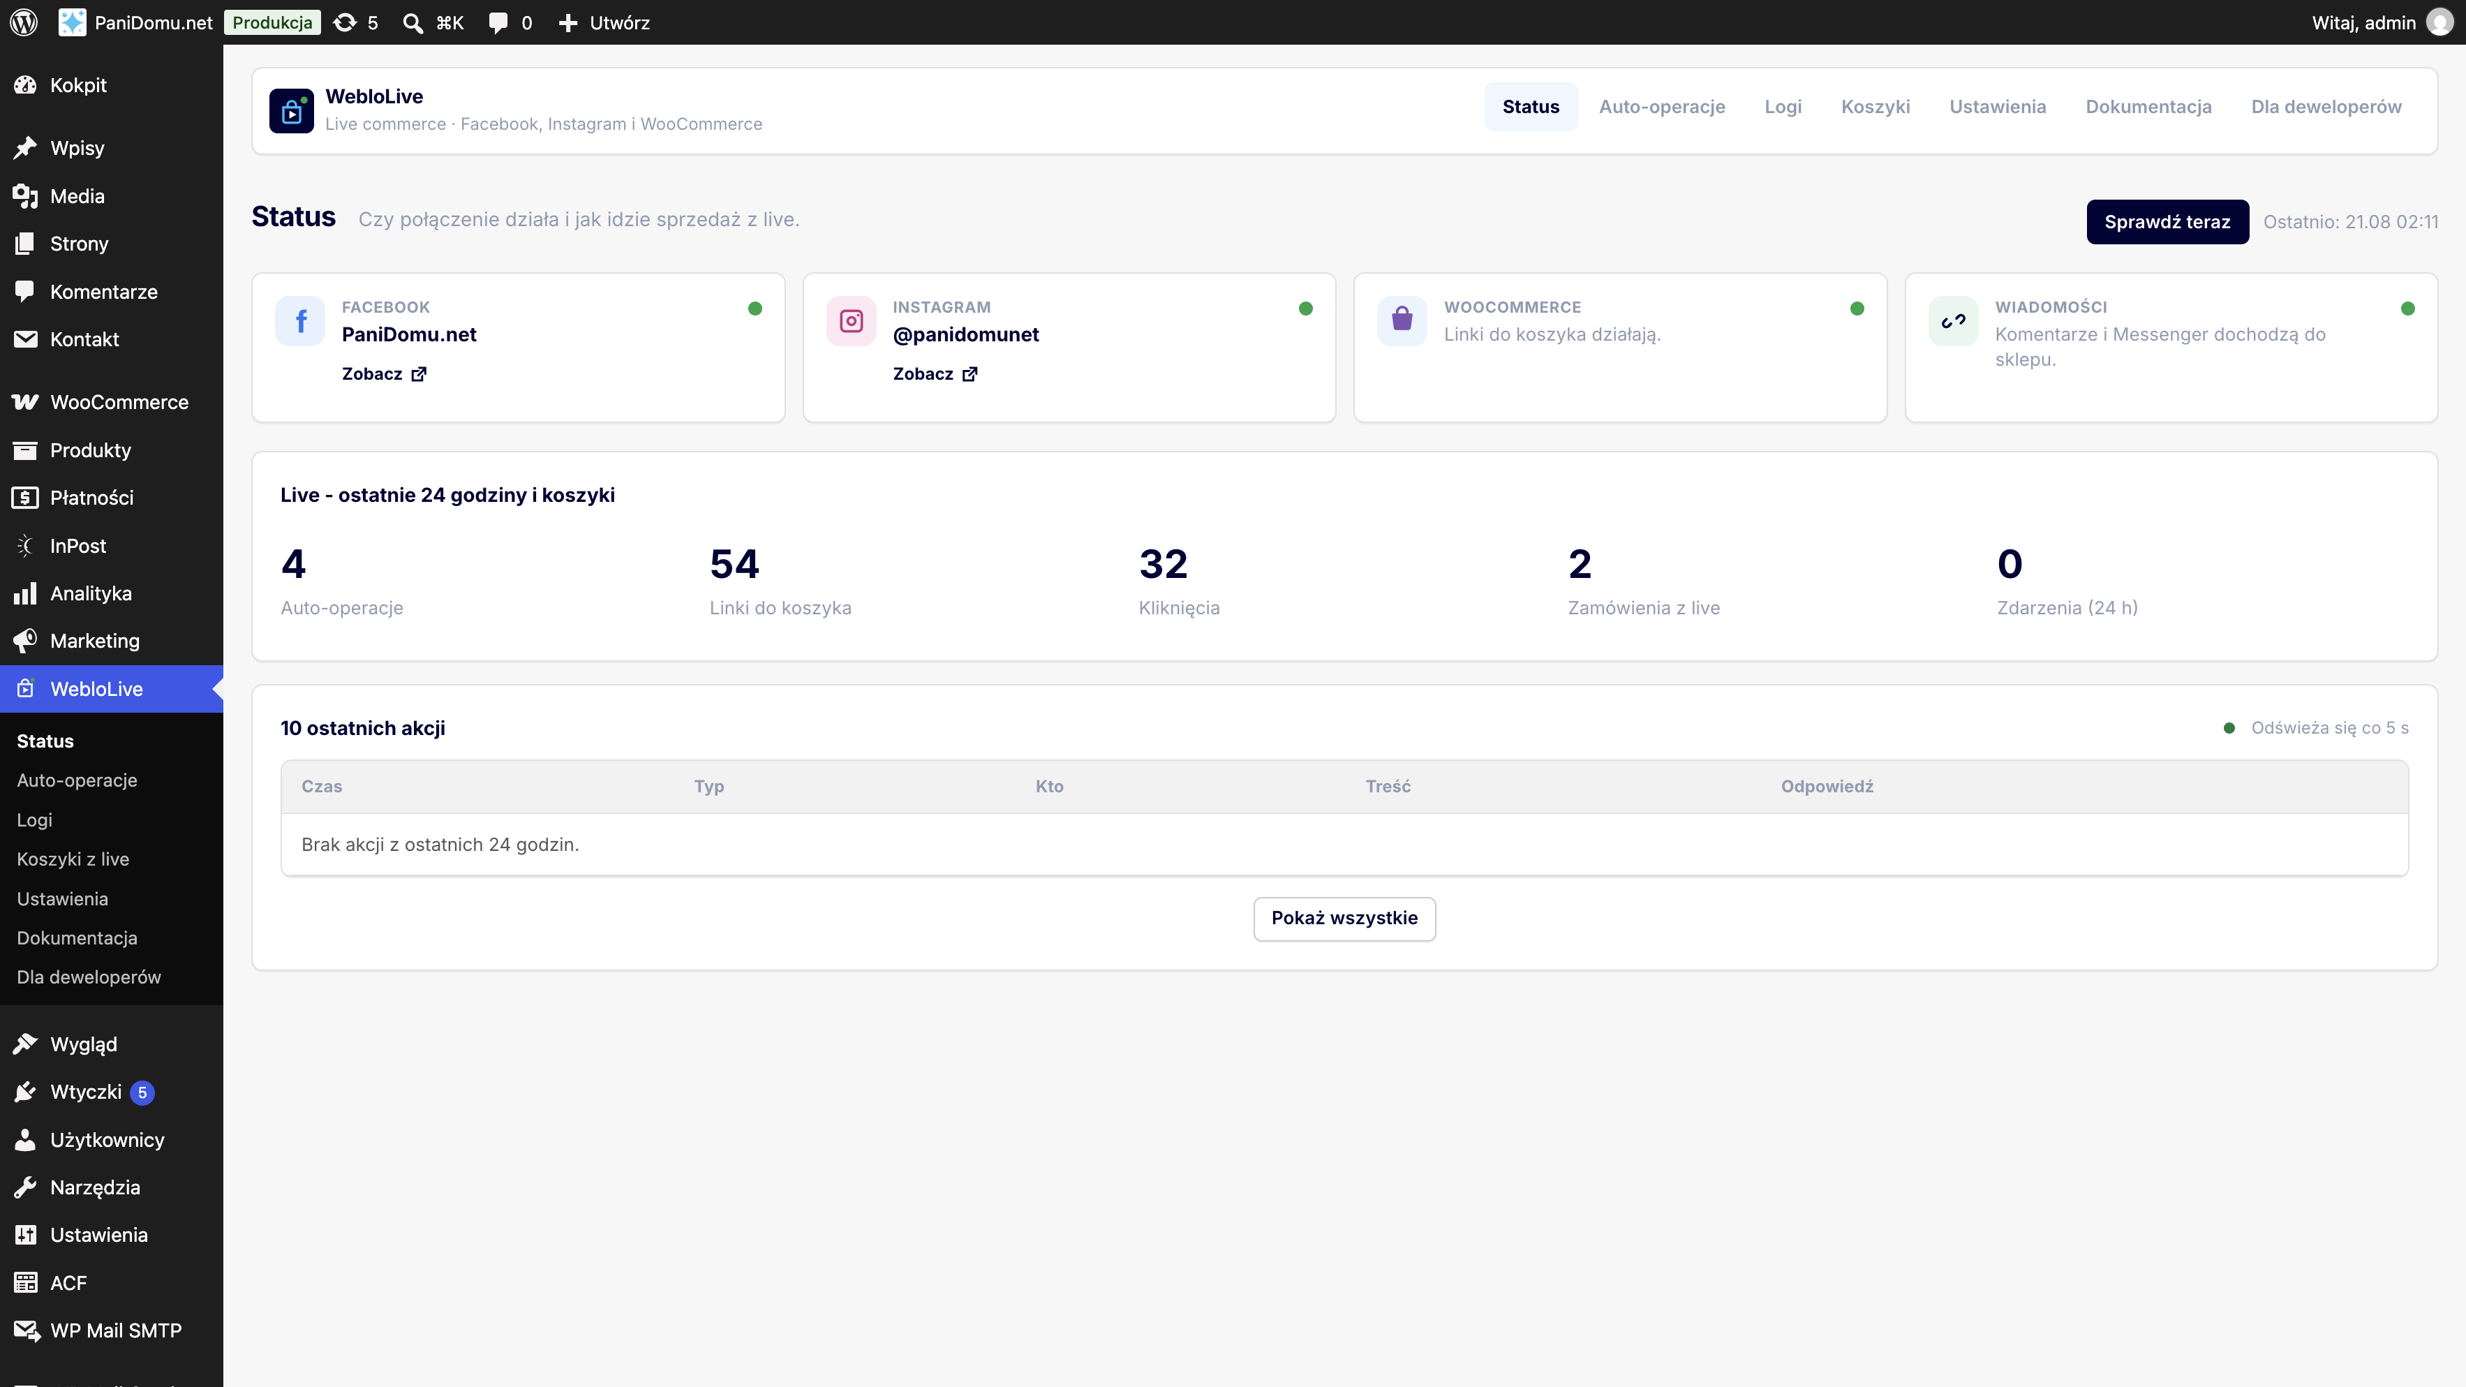
Task: Click the InPost sun icon
Action: pos(26,546)
